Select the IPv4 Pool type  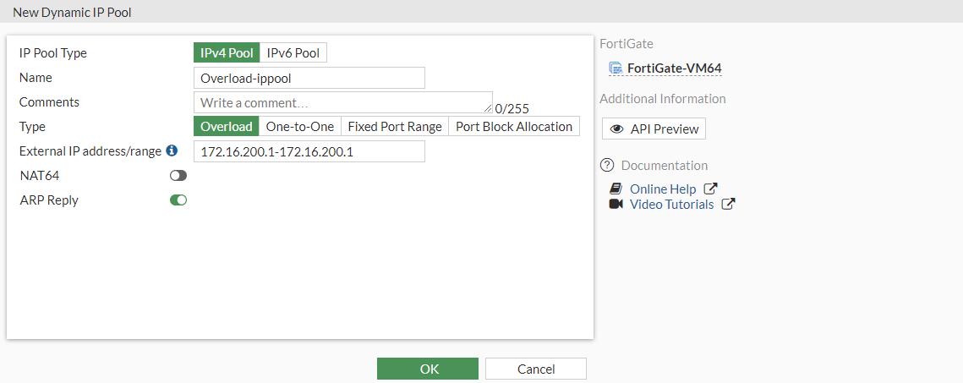pos(227,53)
